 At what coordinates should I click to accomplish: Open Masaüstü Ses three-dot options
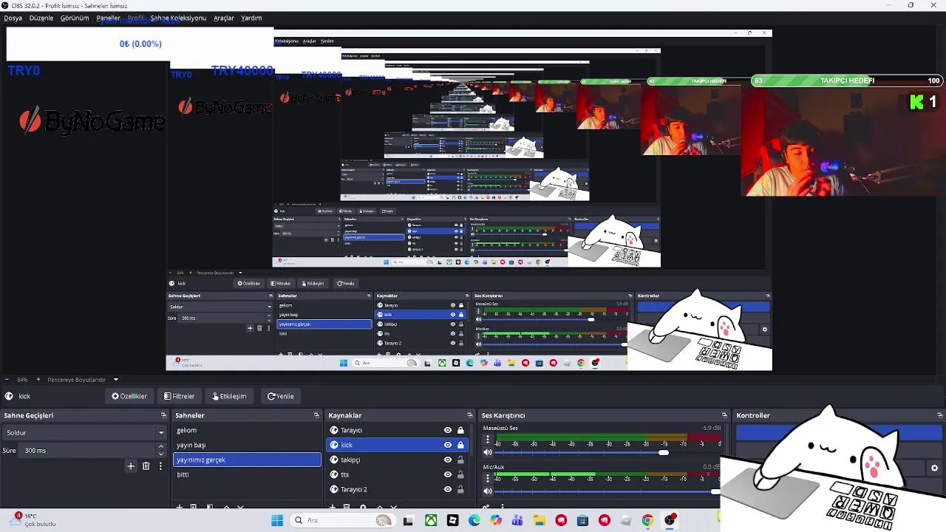(x=487, y=440)
